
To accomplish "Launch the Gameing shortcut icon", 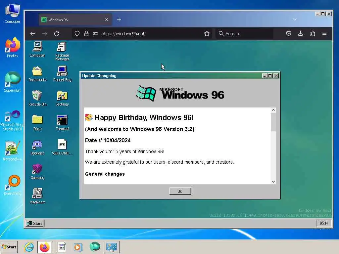I will pyautogui.click(x=37, y=172).
